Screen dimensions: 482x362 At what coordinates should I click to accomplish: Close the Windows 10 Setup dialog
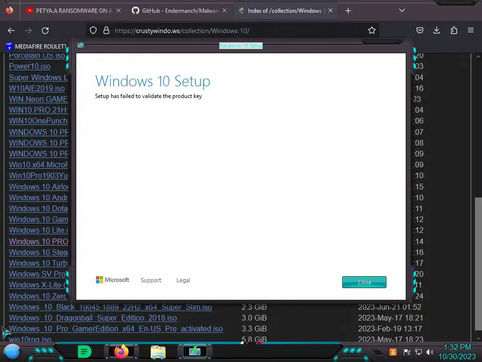(x=364, y=282)
